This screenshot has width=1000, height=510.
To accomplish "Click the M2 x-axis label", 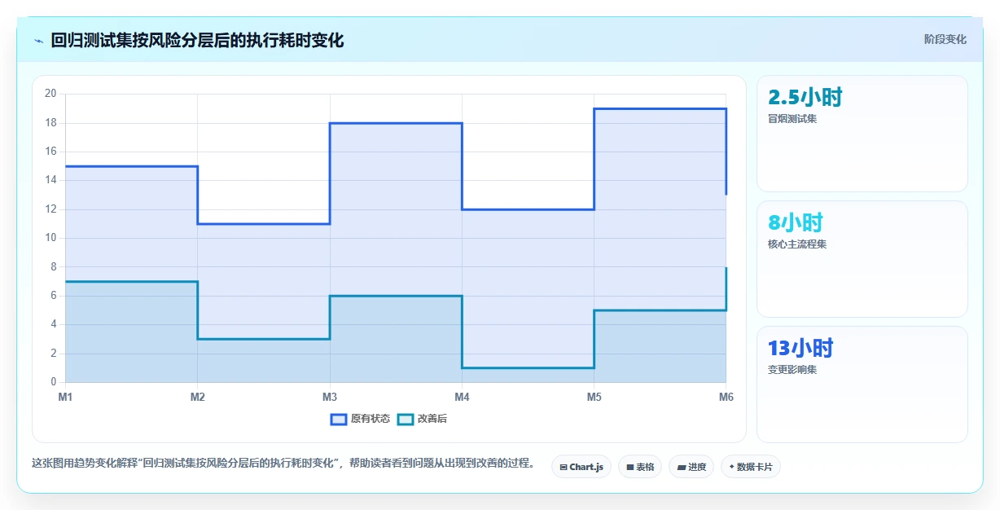I will coord(197,397).
